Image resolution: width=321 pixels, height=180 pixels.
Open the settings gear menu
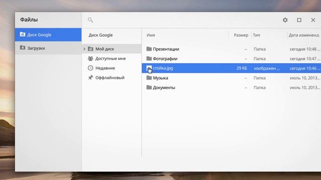coord(285,20)
